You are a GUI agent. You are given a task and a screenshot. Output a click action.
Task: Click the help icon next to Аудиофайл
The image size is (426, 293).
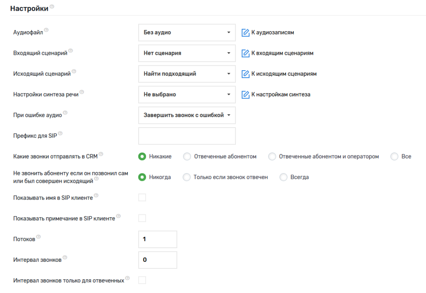(46, 30)
